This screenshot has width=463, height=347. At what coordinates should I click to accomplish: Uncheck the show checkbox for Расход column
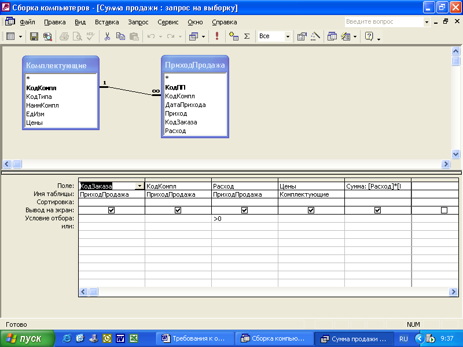tap(244, 211)
